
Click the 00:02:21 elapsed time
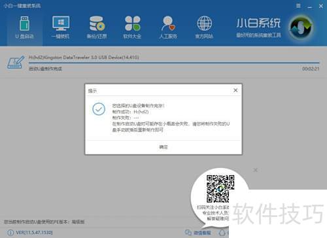311,69
